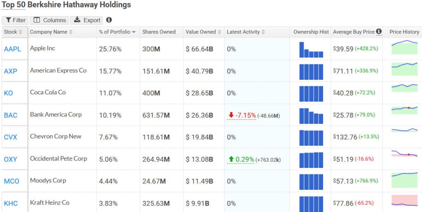422x212 pixels.
Task: Open the OXY ticker link
Action: pos(11,159)
